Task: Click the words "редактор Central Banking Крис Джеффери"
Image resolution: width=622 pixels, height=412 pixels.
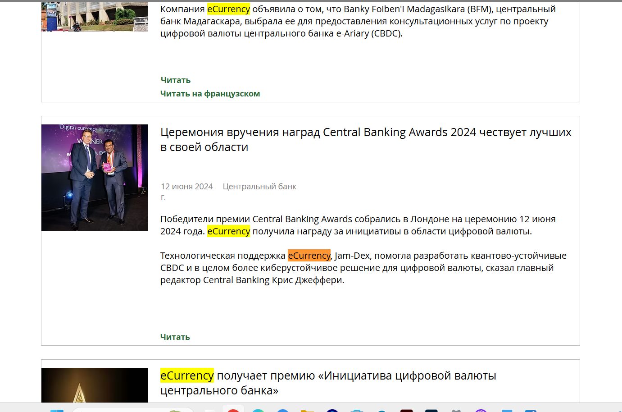Action: click(x=252, y=280)
